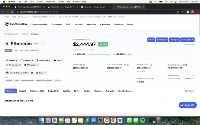This screenshot has height=125, width=200.
Task: Click the Ethereum Ecosystem tag
Action: [x=44, y=81]
